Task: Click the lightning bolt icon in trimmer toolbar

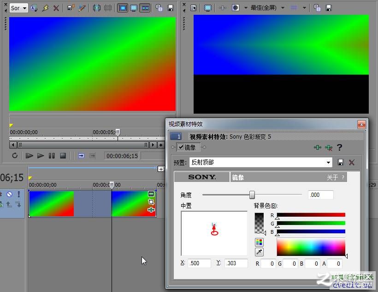Action: coord(45,8)
